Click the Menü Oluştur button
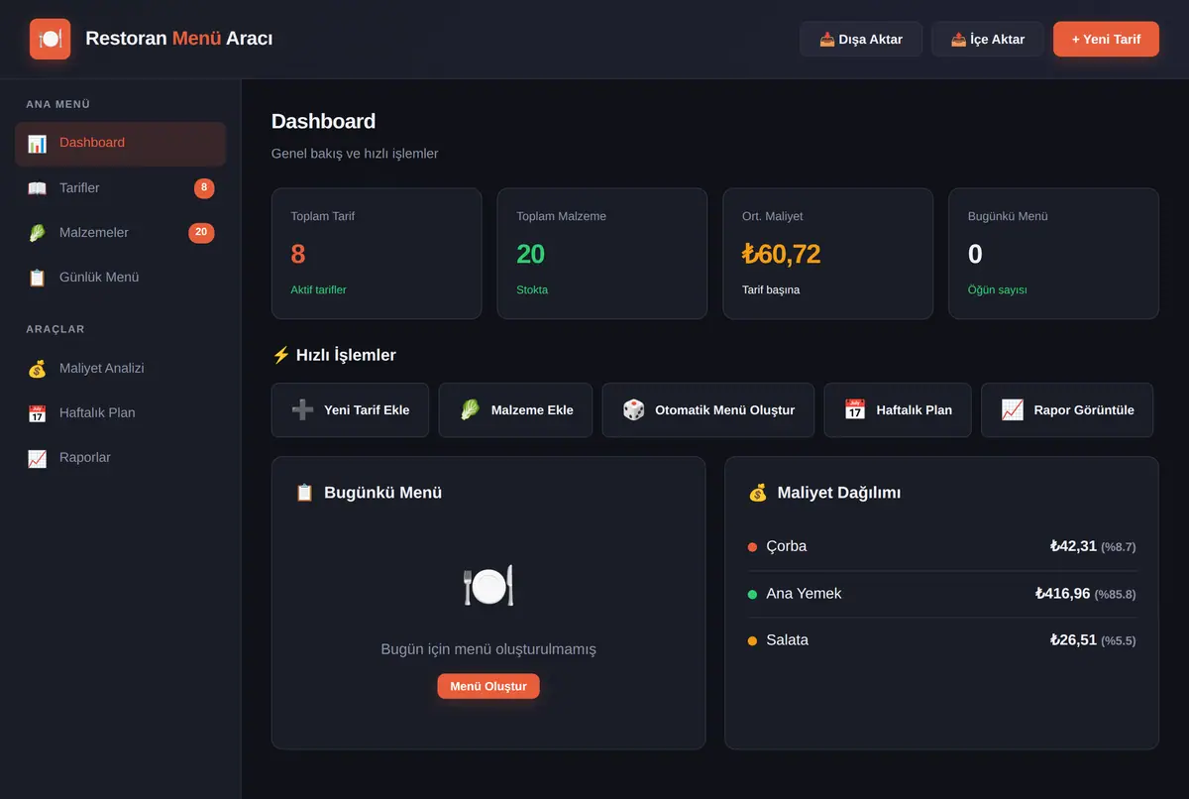Image resolution: width=1189 pixels, height=799 pixels. (x=488, y=686)
